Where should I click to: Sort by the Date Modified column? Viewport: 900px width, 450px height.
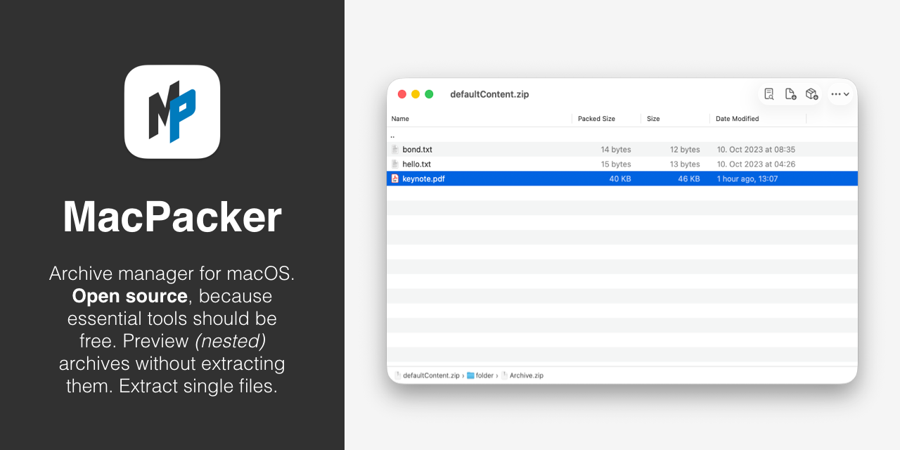pyautogui.click(x=737, y=118)
